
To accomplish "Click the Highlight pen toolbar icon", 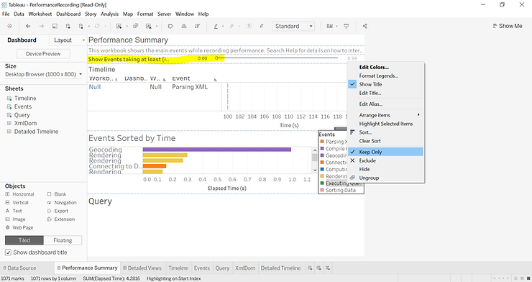I will [x=216, y=26].
